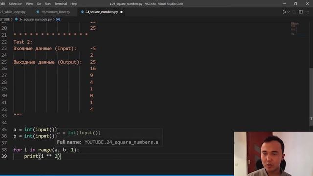Click line number 38 in the gutter
Screen dimensions: 313x176
4,150
